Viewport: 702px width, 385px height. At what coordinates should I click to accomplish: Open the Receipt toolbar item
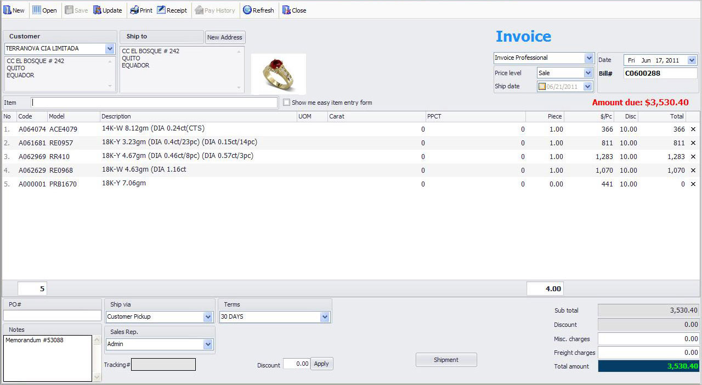pyautogui.click(x=172, y=10)
